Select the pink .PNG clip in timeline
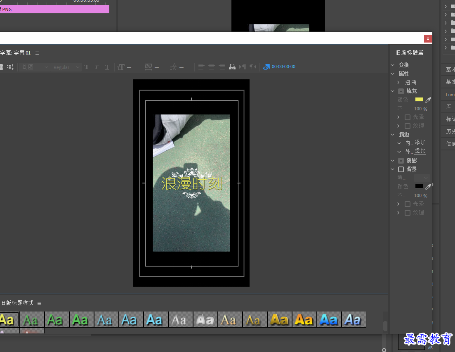This screenshot has height=352, width=455. (x=54, y=10)
